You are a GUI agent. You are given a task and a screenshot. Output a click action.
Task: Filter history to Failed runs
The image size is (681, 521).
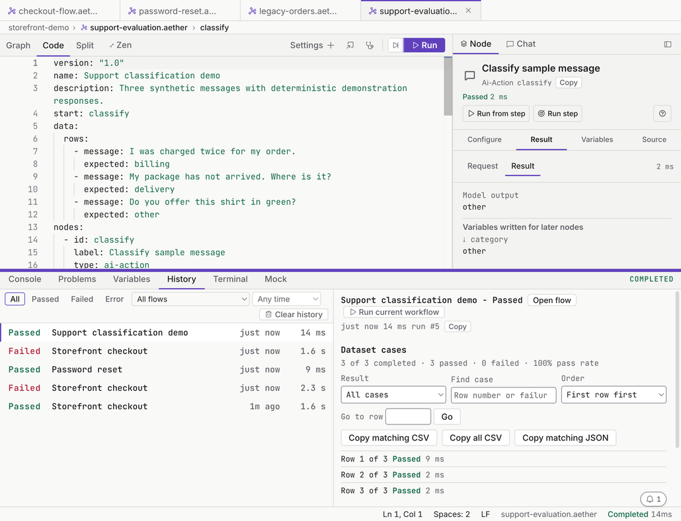click(x=82, y=299)
